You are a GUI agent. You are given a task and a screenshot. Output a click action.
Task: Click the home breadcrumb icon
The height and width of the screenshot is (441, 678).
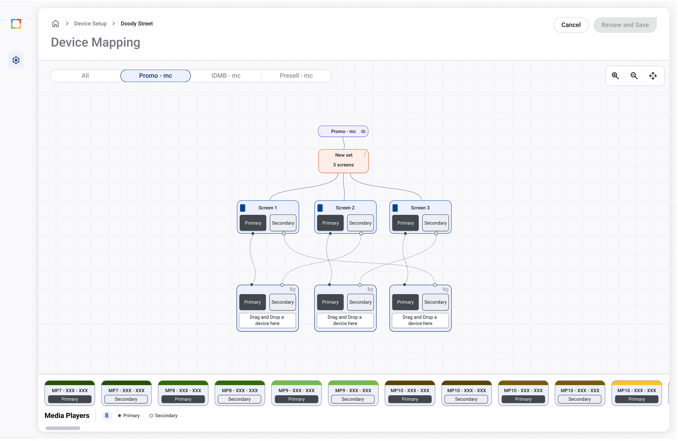(55, 24)
